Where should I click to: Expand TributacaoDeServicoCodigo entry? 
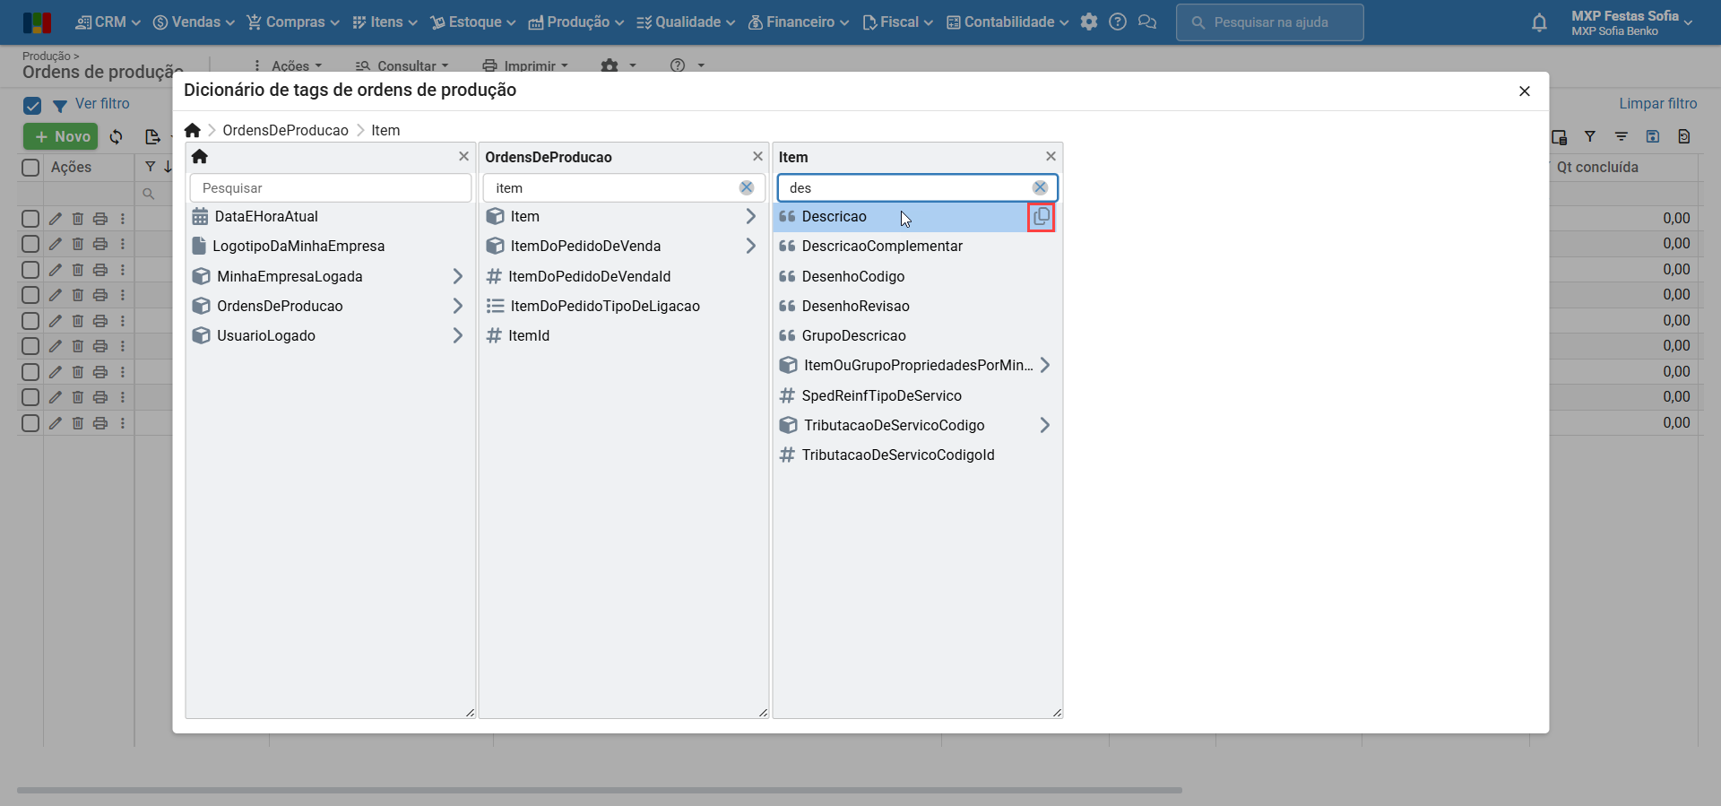(x=1044, y=425)
